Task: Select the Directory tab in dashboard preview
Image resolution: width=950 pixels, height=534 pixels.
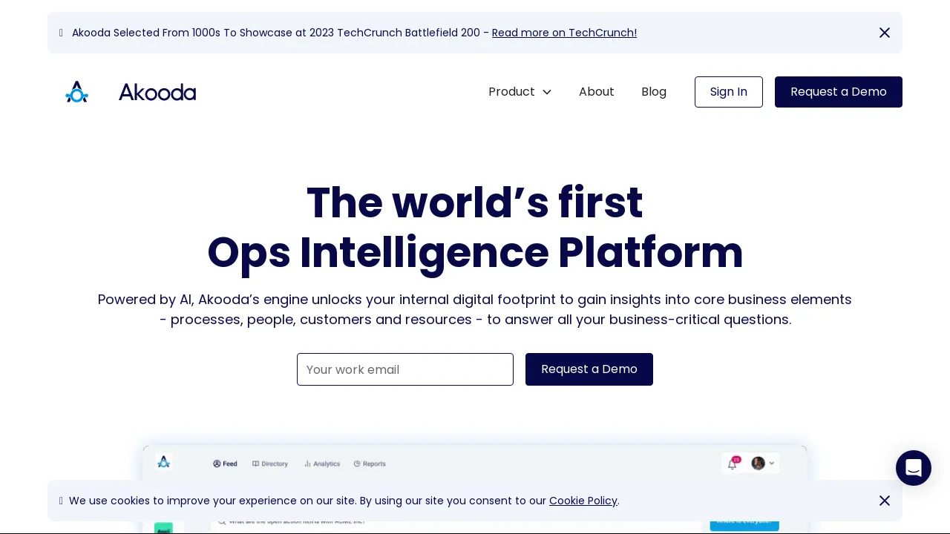Action: pos(270,464)
